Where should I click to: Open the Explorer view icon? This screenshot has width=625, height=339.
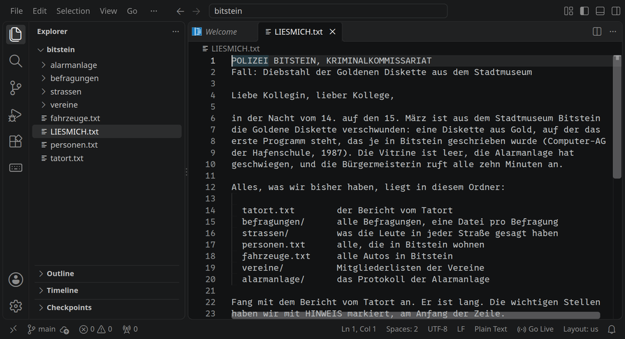coord(15,34)
